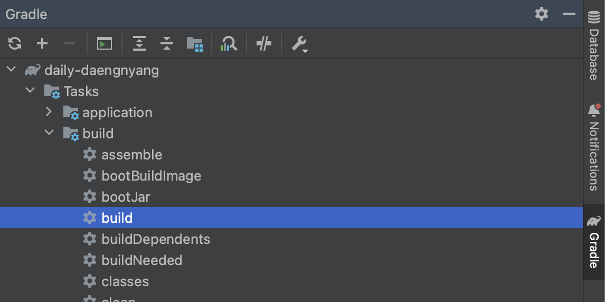Click the Reload All Gradle Projects icon
The height and width of the screenshot is (302, 605).
(x=15, y=43)
